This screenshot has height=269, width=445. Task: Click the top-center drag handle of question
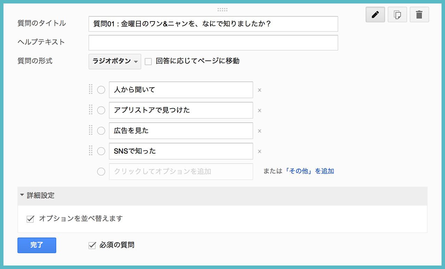222,10
